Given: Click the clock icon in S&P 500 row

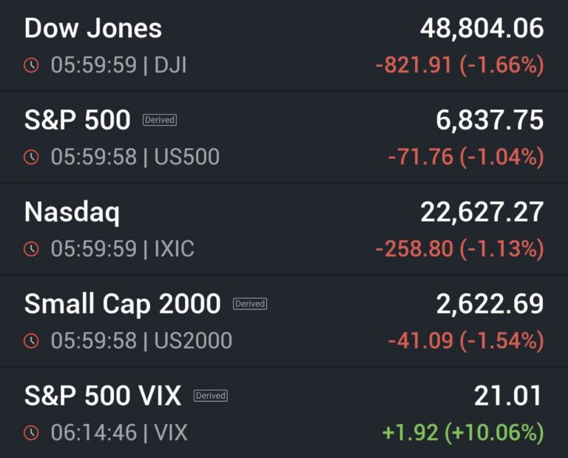Looking at the screenshot, I should tap(31, 157).
